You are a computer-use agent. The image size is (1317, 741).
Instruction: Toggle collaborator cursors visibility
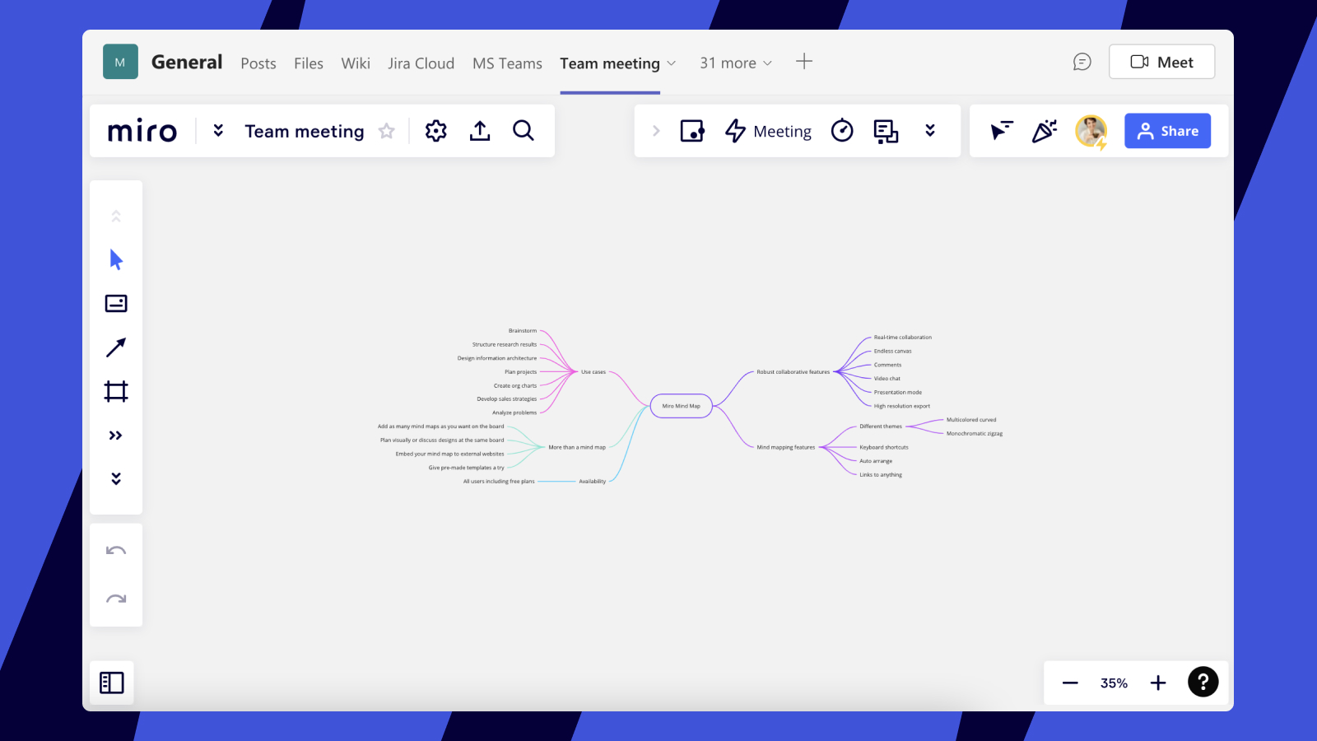click(1001, 131)
